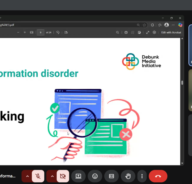
Task: Click the PDF vertical scrollbar thumb
Action: click(182, 83)
